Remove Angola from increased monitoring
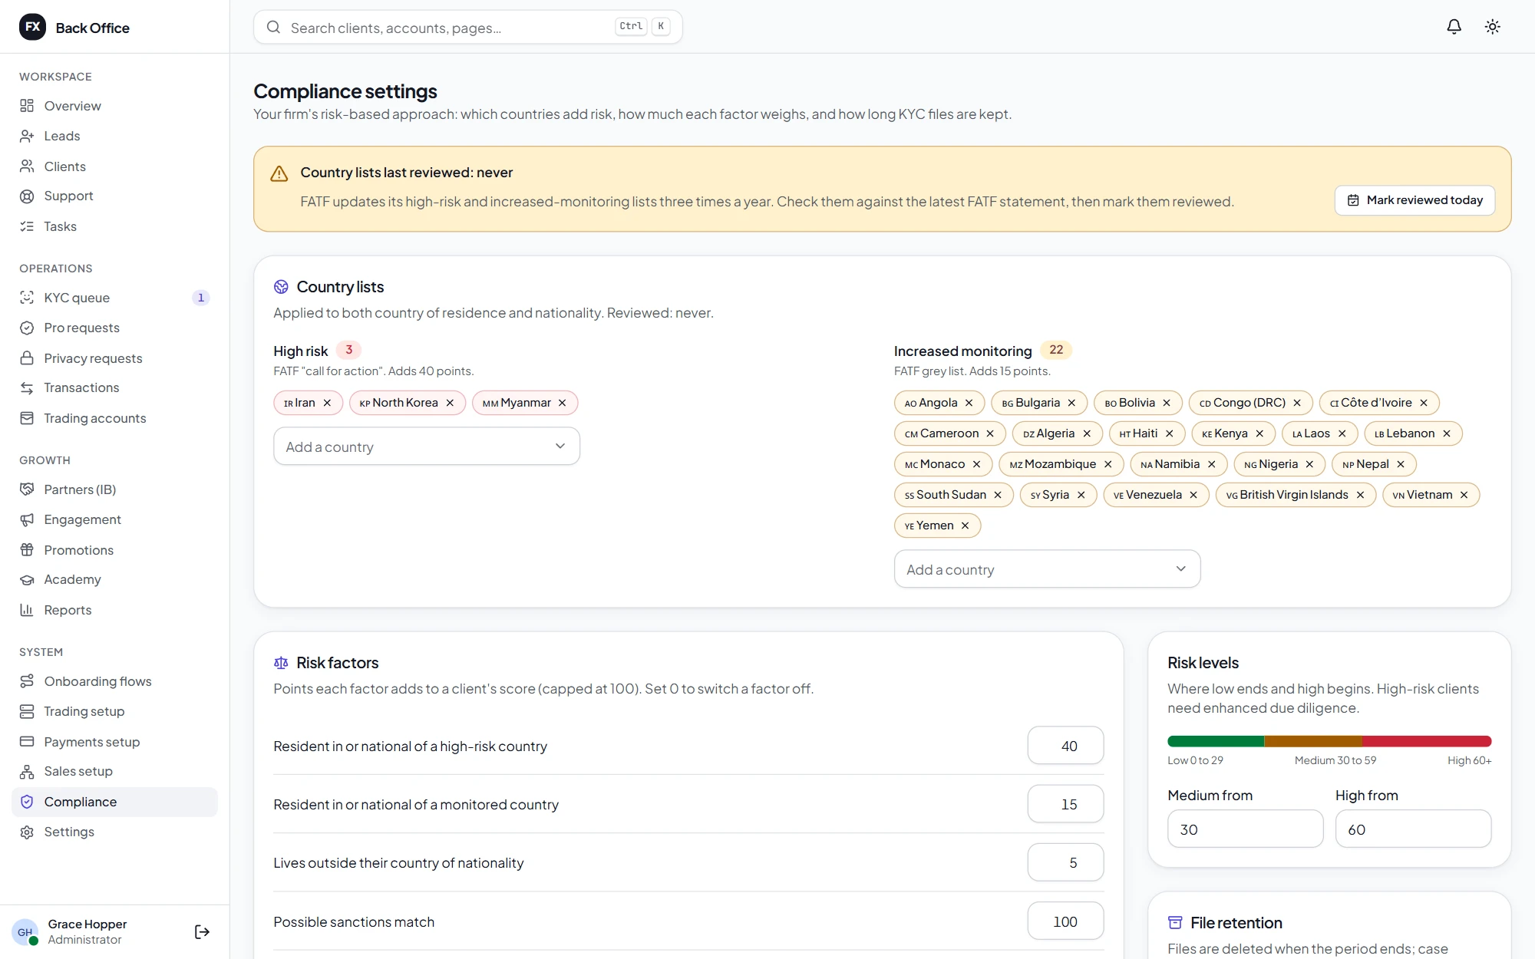 click(969, 403)
